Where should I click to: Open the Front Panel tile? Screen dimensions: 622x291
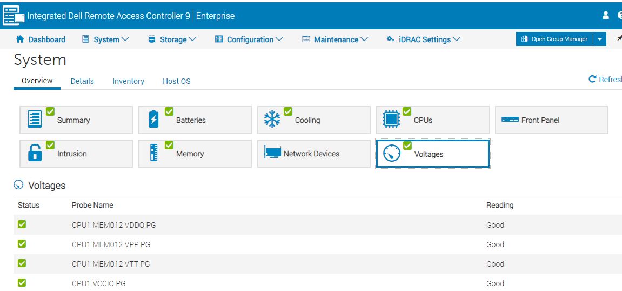551,120
